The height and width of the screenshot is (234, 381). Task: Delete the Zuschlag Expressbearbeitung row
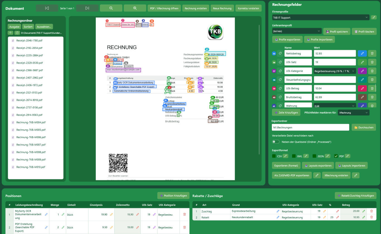tap(371, 211)
